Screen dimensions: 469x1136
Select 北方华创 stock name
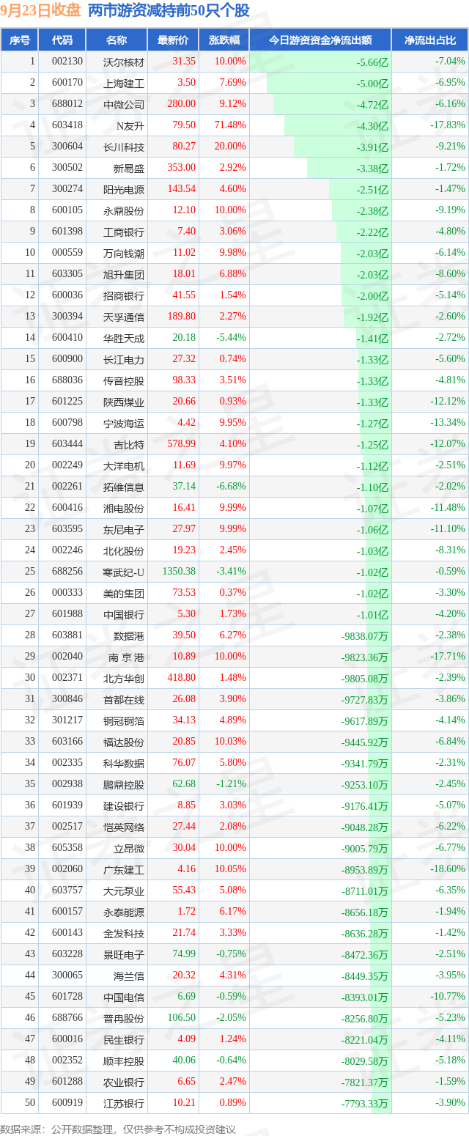pyautogui.click(x=124, y=678)
